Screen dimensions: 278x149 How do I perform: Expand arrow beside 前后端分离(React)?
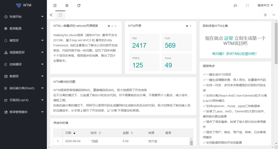(42, 88)
